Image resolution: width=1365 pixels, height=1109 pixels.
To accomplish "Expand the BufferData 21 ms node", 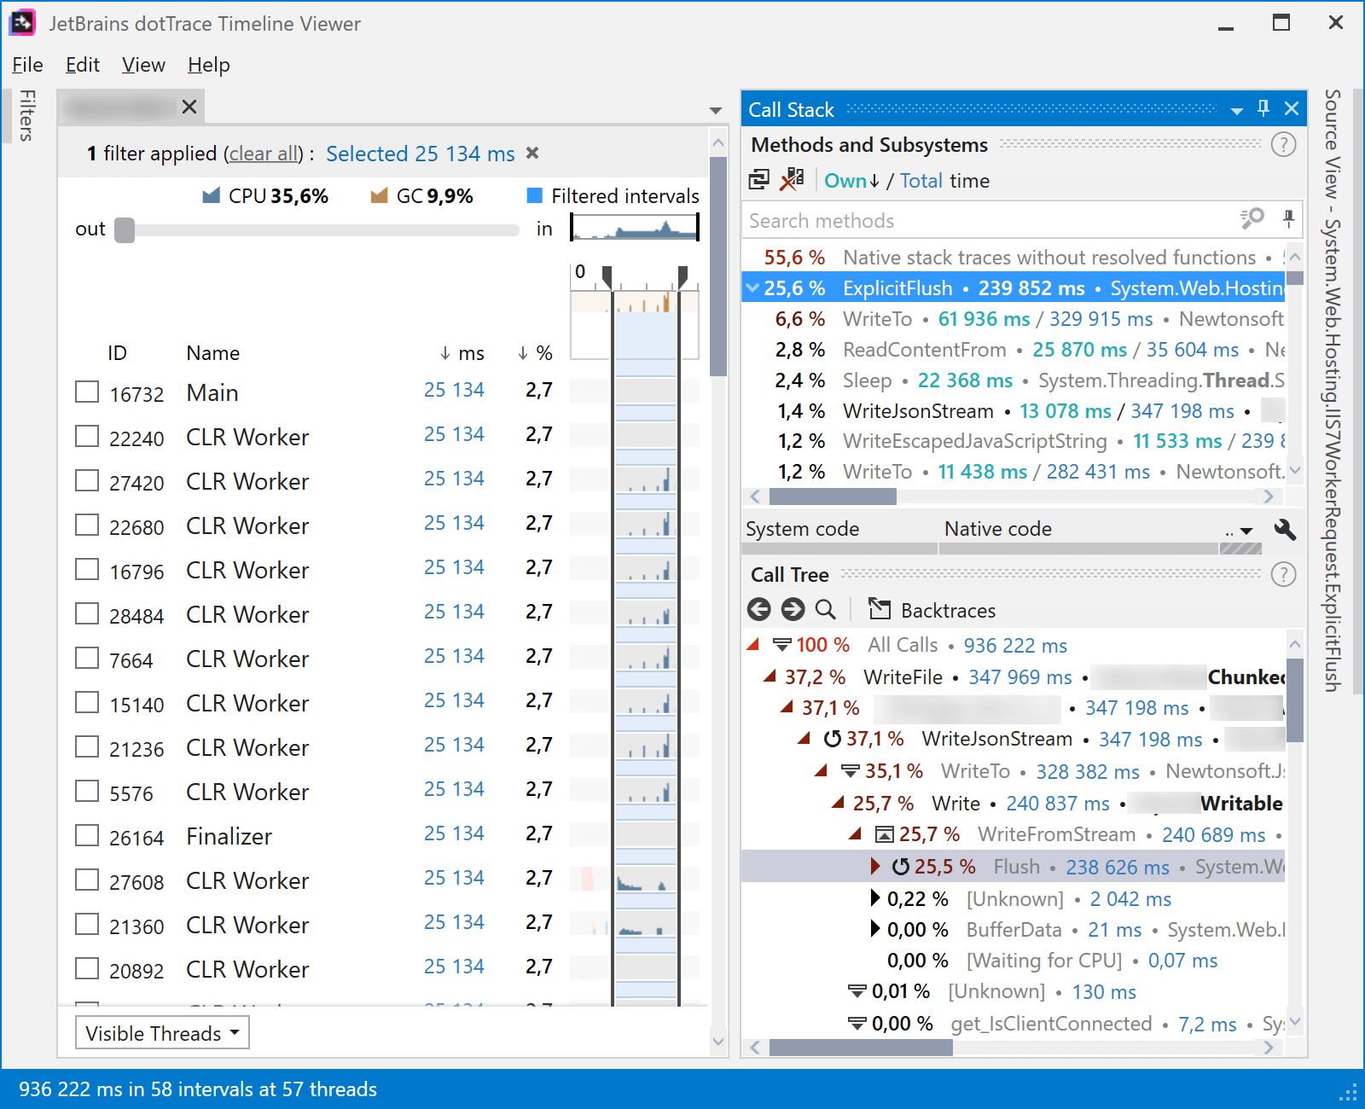I will coord(875,928).
